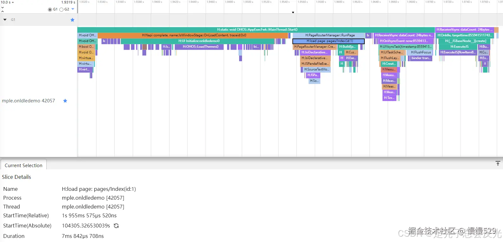The height and width of the screenshot is (242, 503).
Task: Select the H:FlushLay... slice
Action: 390,58
